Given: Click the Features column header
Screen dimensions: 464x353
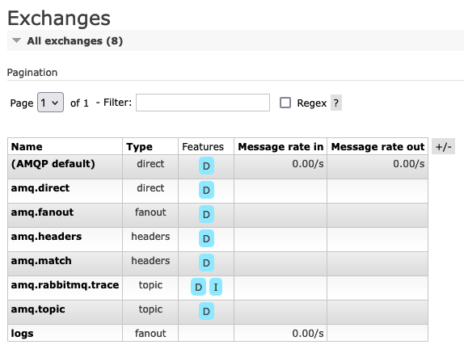Looking at the screenshot, I should pos(203,147).
